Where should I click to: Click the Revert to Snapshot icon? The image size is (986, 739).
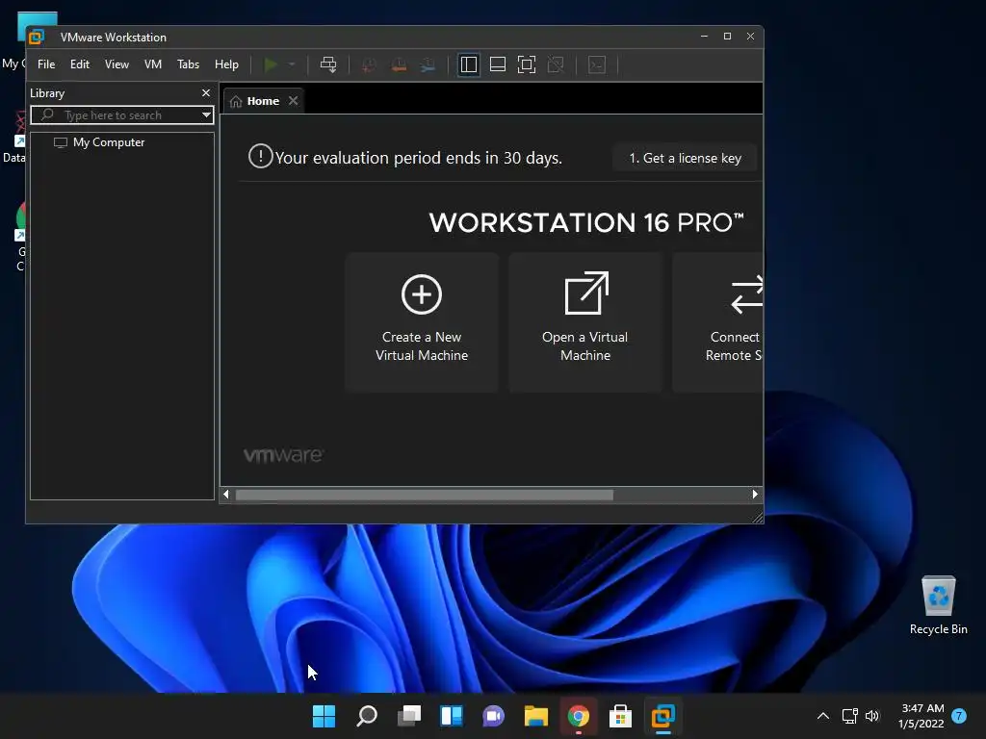[x=399, y=64]
